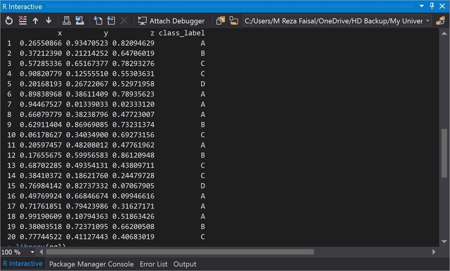Click the source R script icon

(98, 21)
